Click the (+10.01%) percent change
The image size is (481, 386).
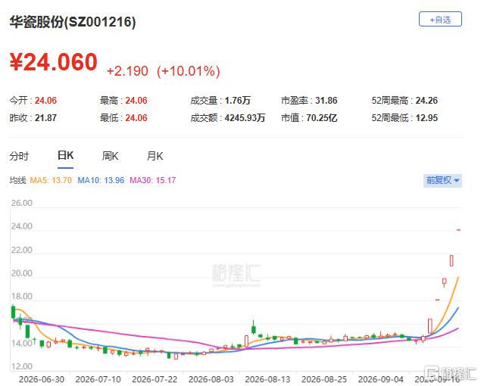[189, 71]
